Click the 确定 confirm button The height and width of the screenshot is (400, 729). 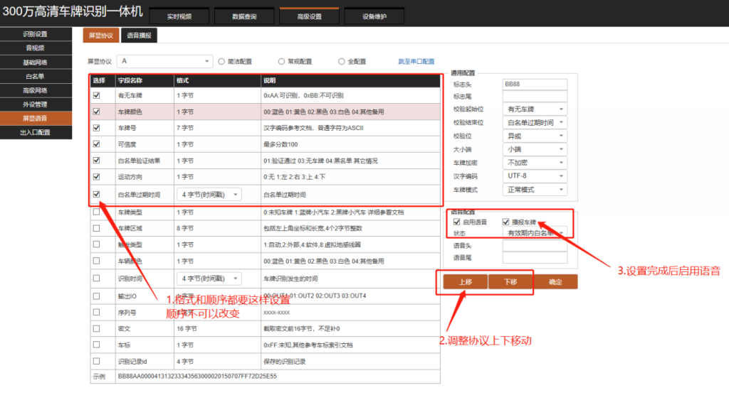pyautogui.click(x=555, y=282)
